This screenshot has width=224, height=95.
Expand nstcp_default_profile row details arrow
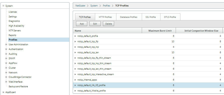tap(75, 36)
